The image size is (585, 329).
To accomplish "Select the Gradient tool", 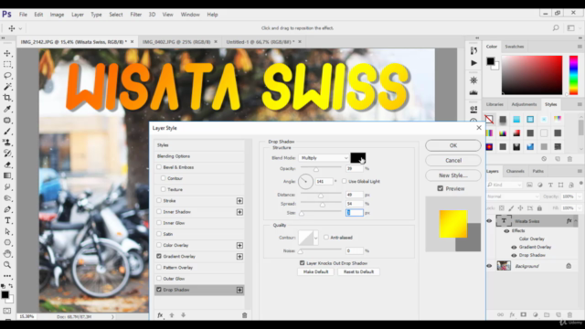I will (7, 175).
